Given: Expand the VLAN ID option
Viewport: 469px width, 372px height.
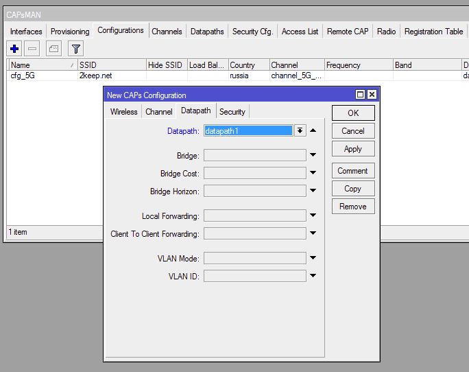Looking at the screenshot, I should click(x=313, y=277).
